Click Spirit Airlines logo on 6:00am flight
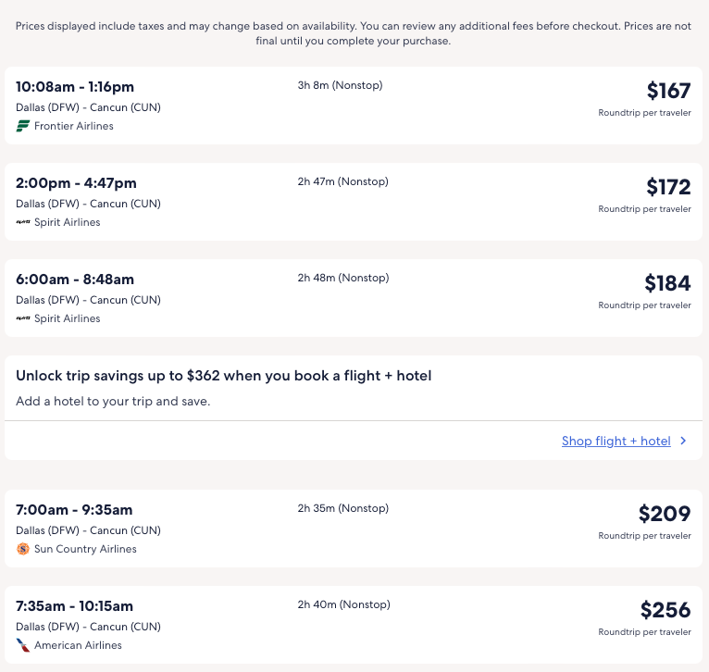 pos(23,318)
